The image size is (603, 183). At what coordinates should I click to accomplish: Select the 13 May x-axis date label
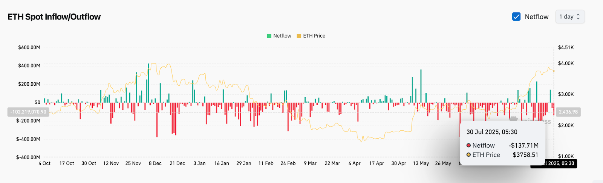click(421, 163)
